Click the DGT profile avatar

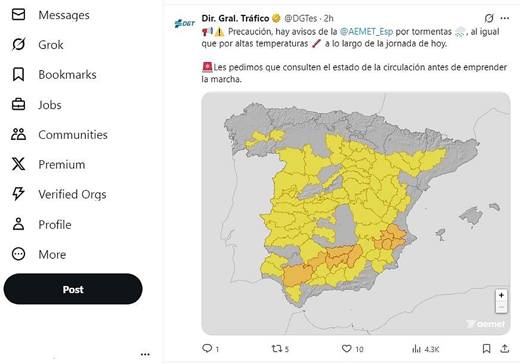[x=185, y=23]
